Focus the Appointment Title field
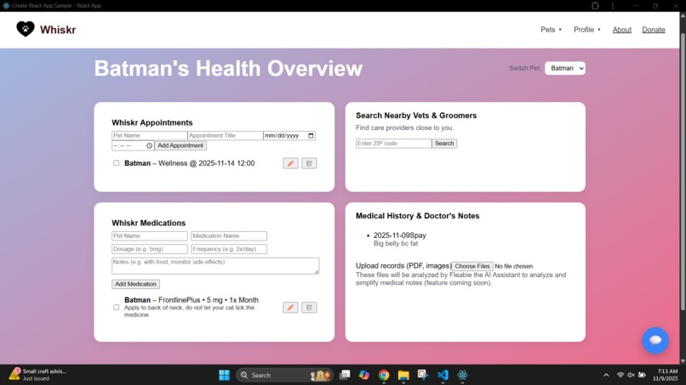Screen dimensions: 686x385 [226, 135]
